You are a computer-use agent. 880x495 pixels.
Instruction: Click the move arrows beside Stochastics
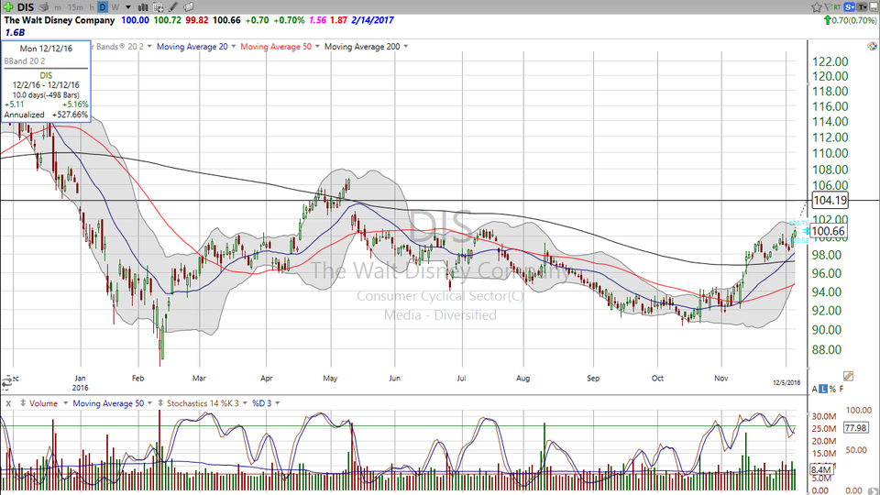[x=160, y=403]
